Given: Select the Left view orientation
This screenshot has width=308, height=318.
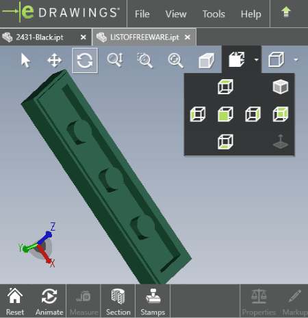Looking at the screenshot, I should (198, 114).
